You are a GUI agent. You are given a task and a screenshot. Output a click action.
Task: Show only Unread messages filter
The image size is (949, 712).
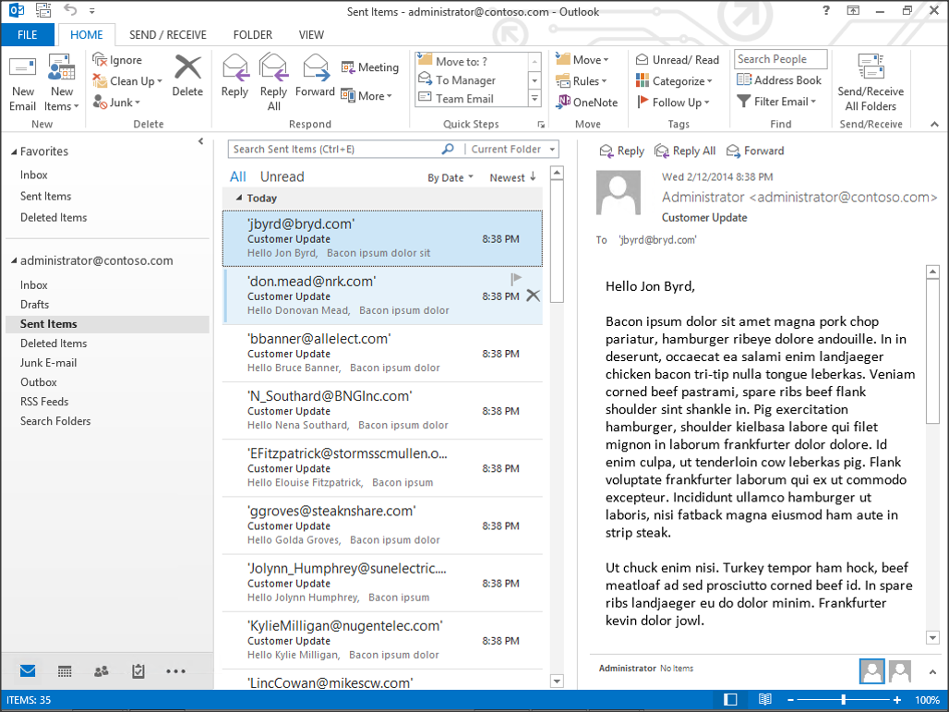pyautogui.click(x=282, y=177)
